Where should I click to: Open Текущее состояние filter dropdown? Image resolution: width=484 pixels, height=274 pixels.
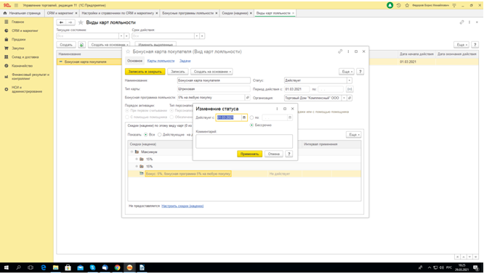(121, 36)
